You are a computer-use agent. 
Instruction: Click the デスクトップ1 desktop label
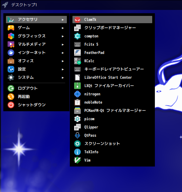[x=24, y=5]
